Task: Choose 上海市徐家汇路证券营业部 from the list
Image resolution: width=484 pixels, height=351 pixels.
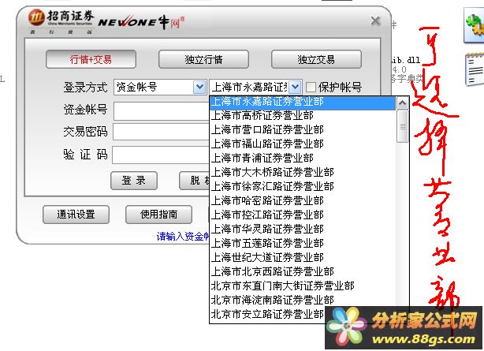Action: pyautogui.click(x=303, y=187)
